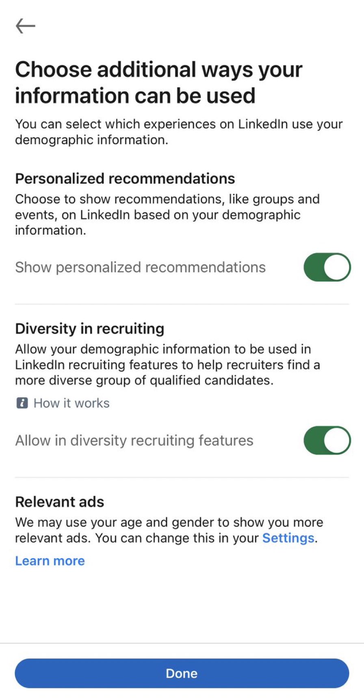Click the Choose additional ways page title
The width and height of the screenshot is (364, 698).
click(x=158, y=82)
